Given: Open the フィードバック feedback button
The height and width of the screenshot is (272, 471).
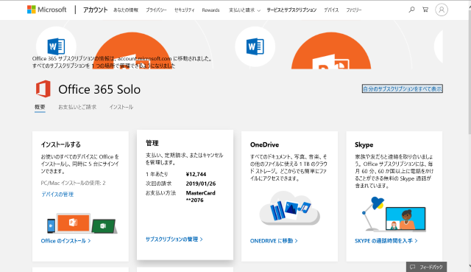Looking at the screenshot, I should click(426, 267).
